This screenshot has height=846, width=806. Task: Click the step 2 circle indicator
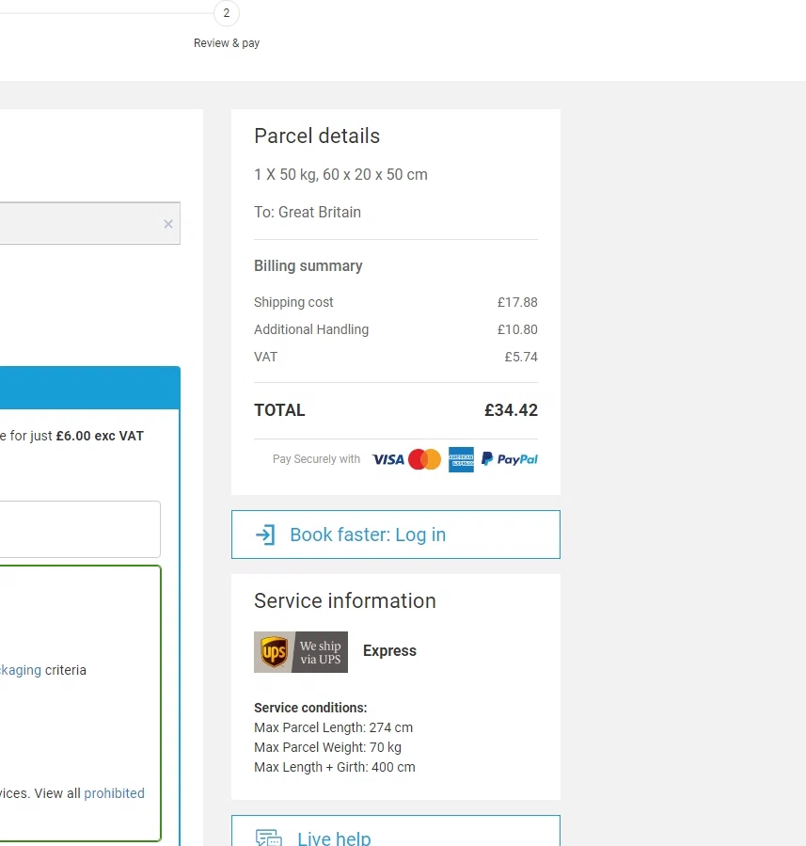point(227,14)
